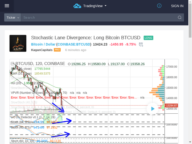Click the Stoch (40, 5, 5) label

coord(21,127)
